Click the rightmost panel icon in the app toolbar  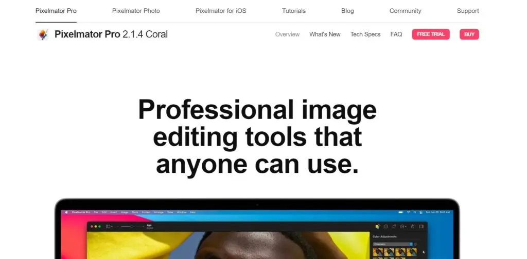(x=421, y=226)
